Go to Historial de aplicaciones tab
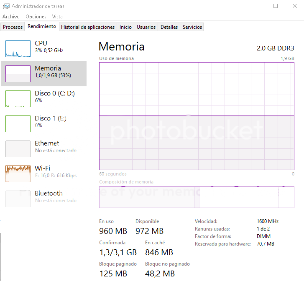Viewport: 304px width, 281px height. pos(88,27)
